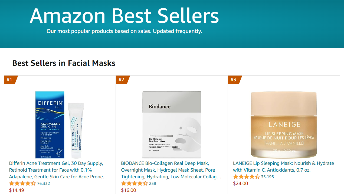The image size is (344, 194).
Task: Open the Differin Gel product image
Action: coord(58,125)
